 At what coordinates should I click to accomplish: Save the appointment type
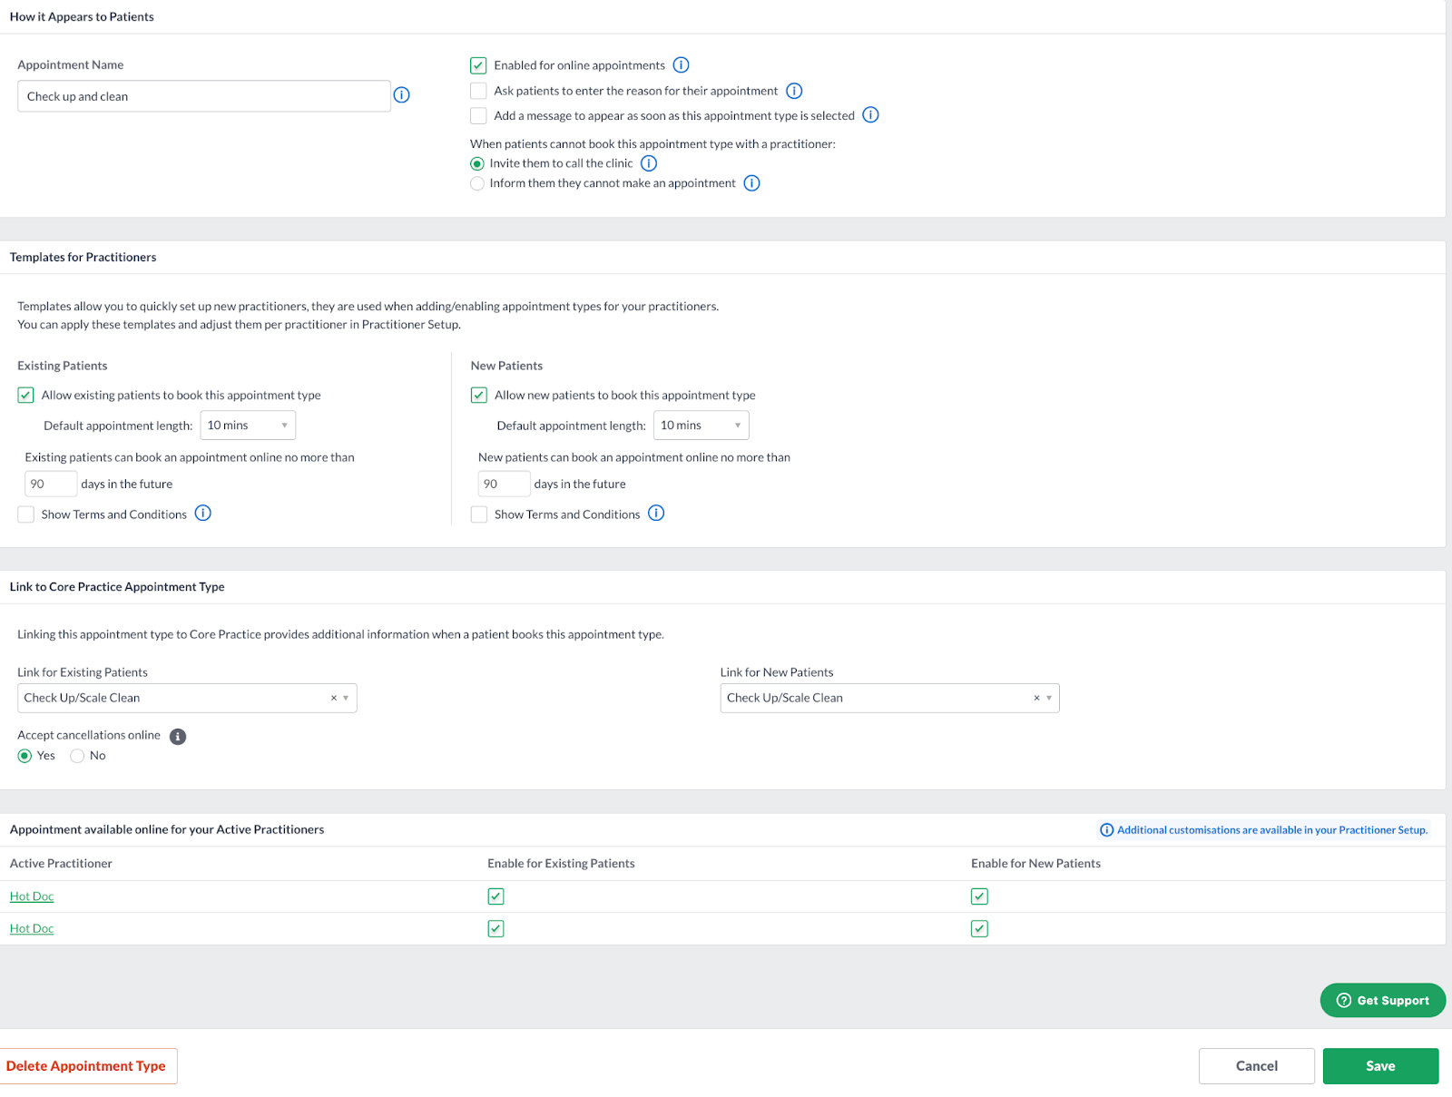[1380, 1066]
